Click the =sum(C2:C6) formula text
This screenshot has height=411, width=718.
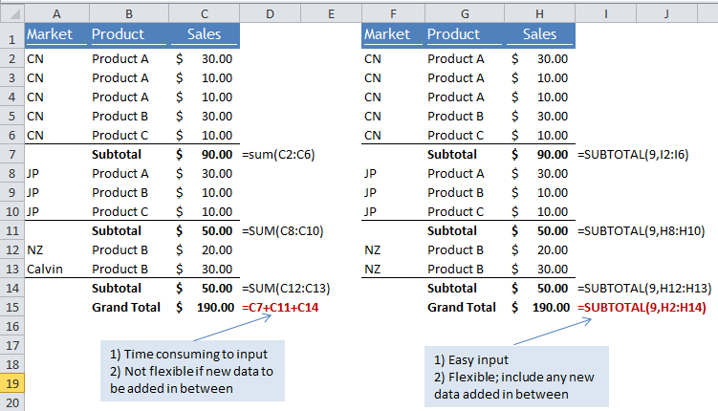point(279,154)
